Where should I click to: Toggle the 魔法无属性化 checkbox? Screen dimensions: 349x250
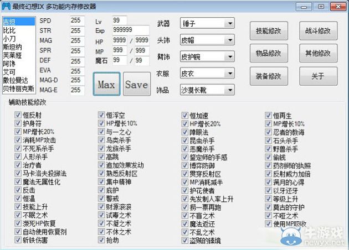18,181
